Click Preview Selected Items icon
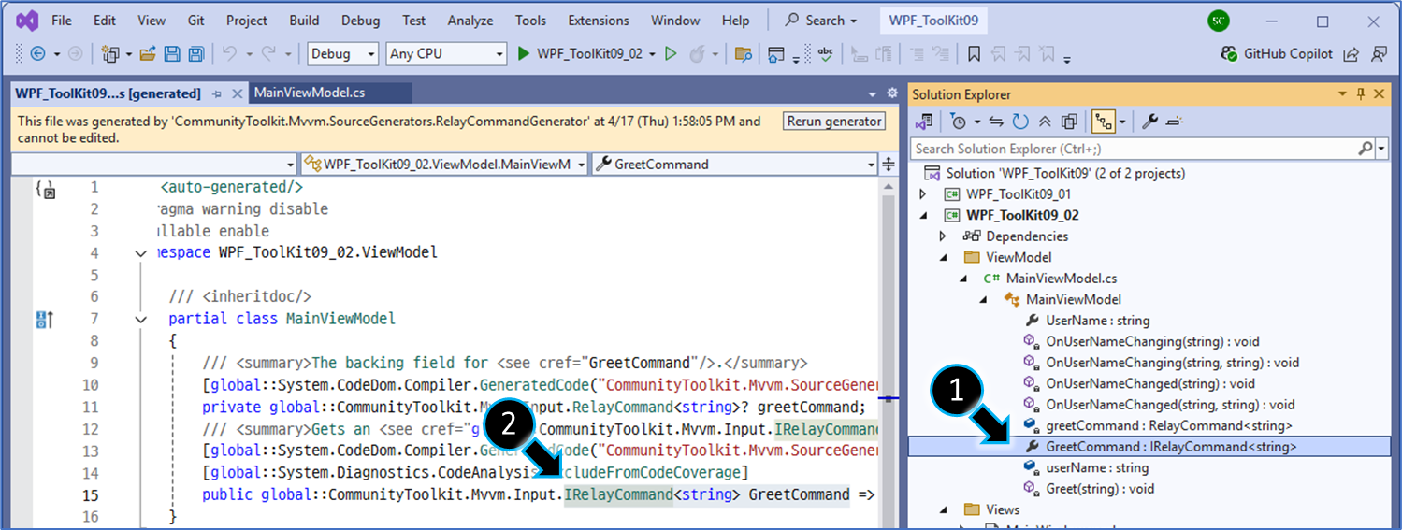Viewport: 1402px width, 530px height. [x=1175, y=122]
